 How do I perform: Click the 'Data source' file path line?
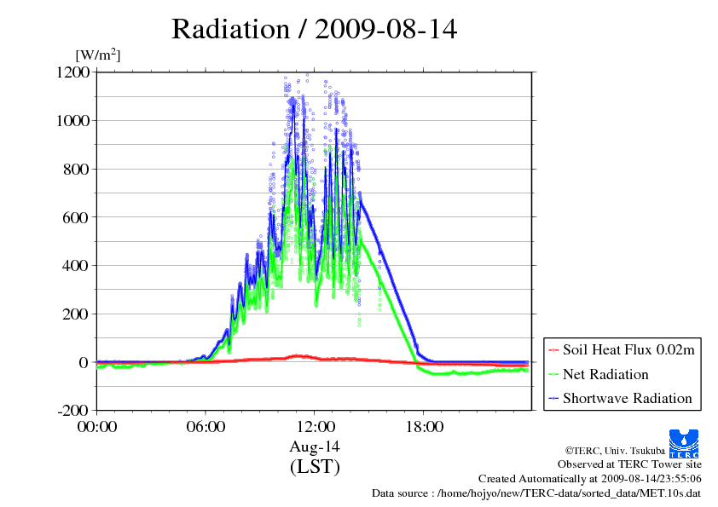(536, 493)
